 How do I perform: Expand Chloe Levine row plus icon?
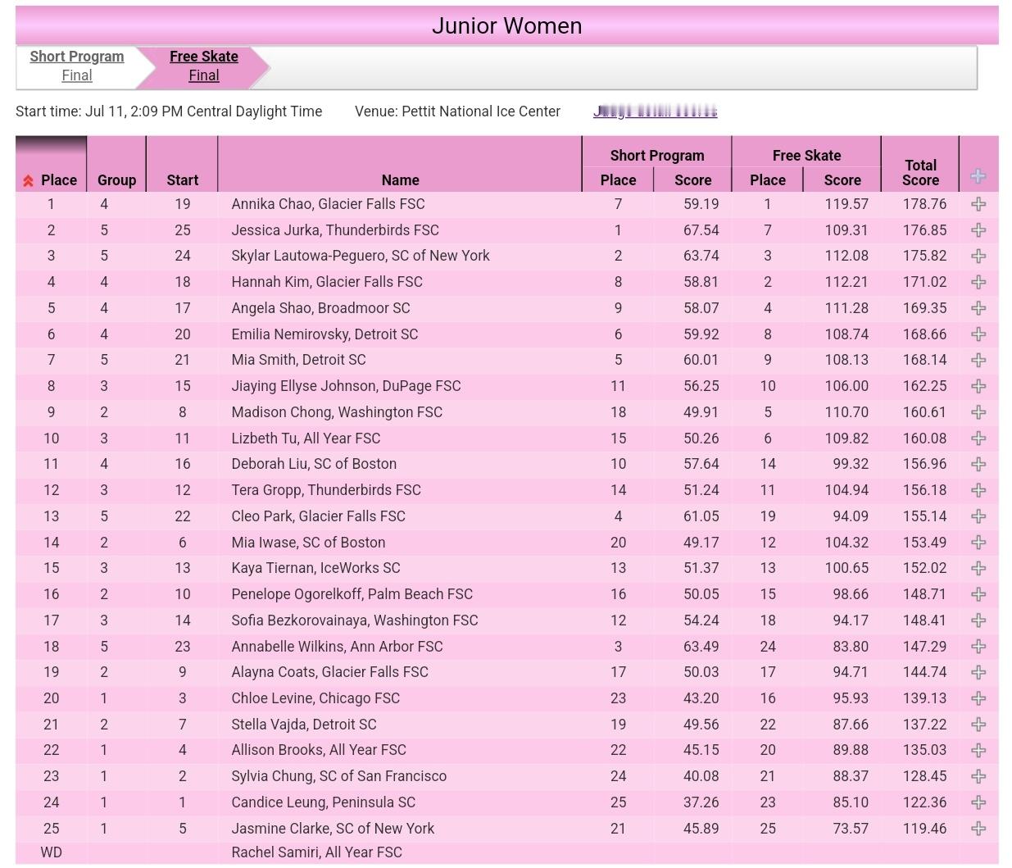(978, 698)
